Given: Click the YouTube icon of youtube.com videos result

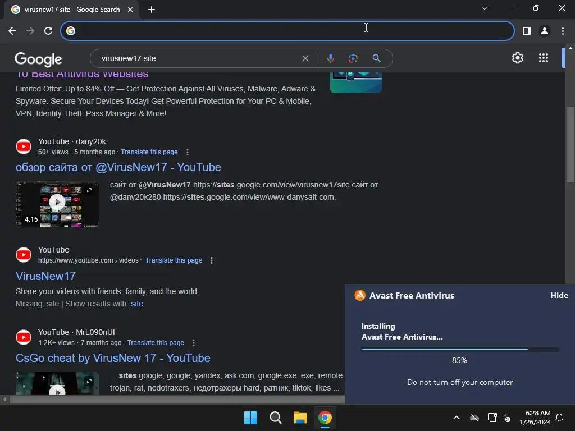Looking at the screenshot, I should click(x=24, y=255).
